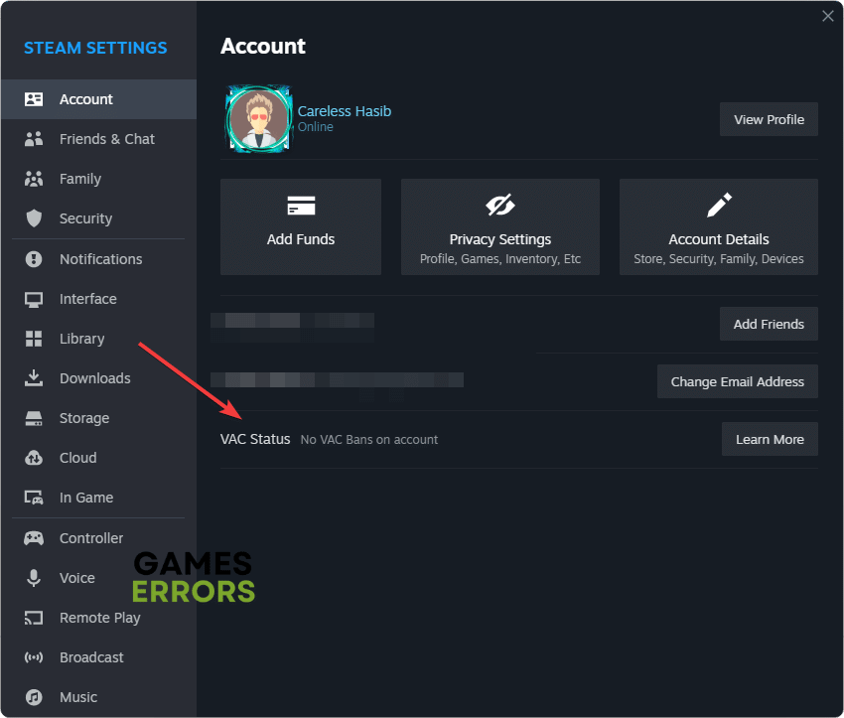Open Broadcast settings via the broadcast icon
Screen dimensions: 844x718
click(34, 657)
